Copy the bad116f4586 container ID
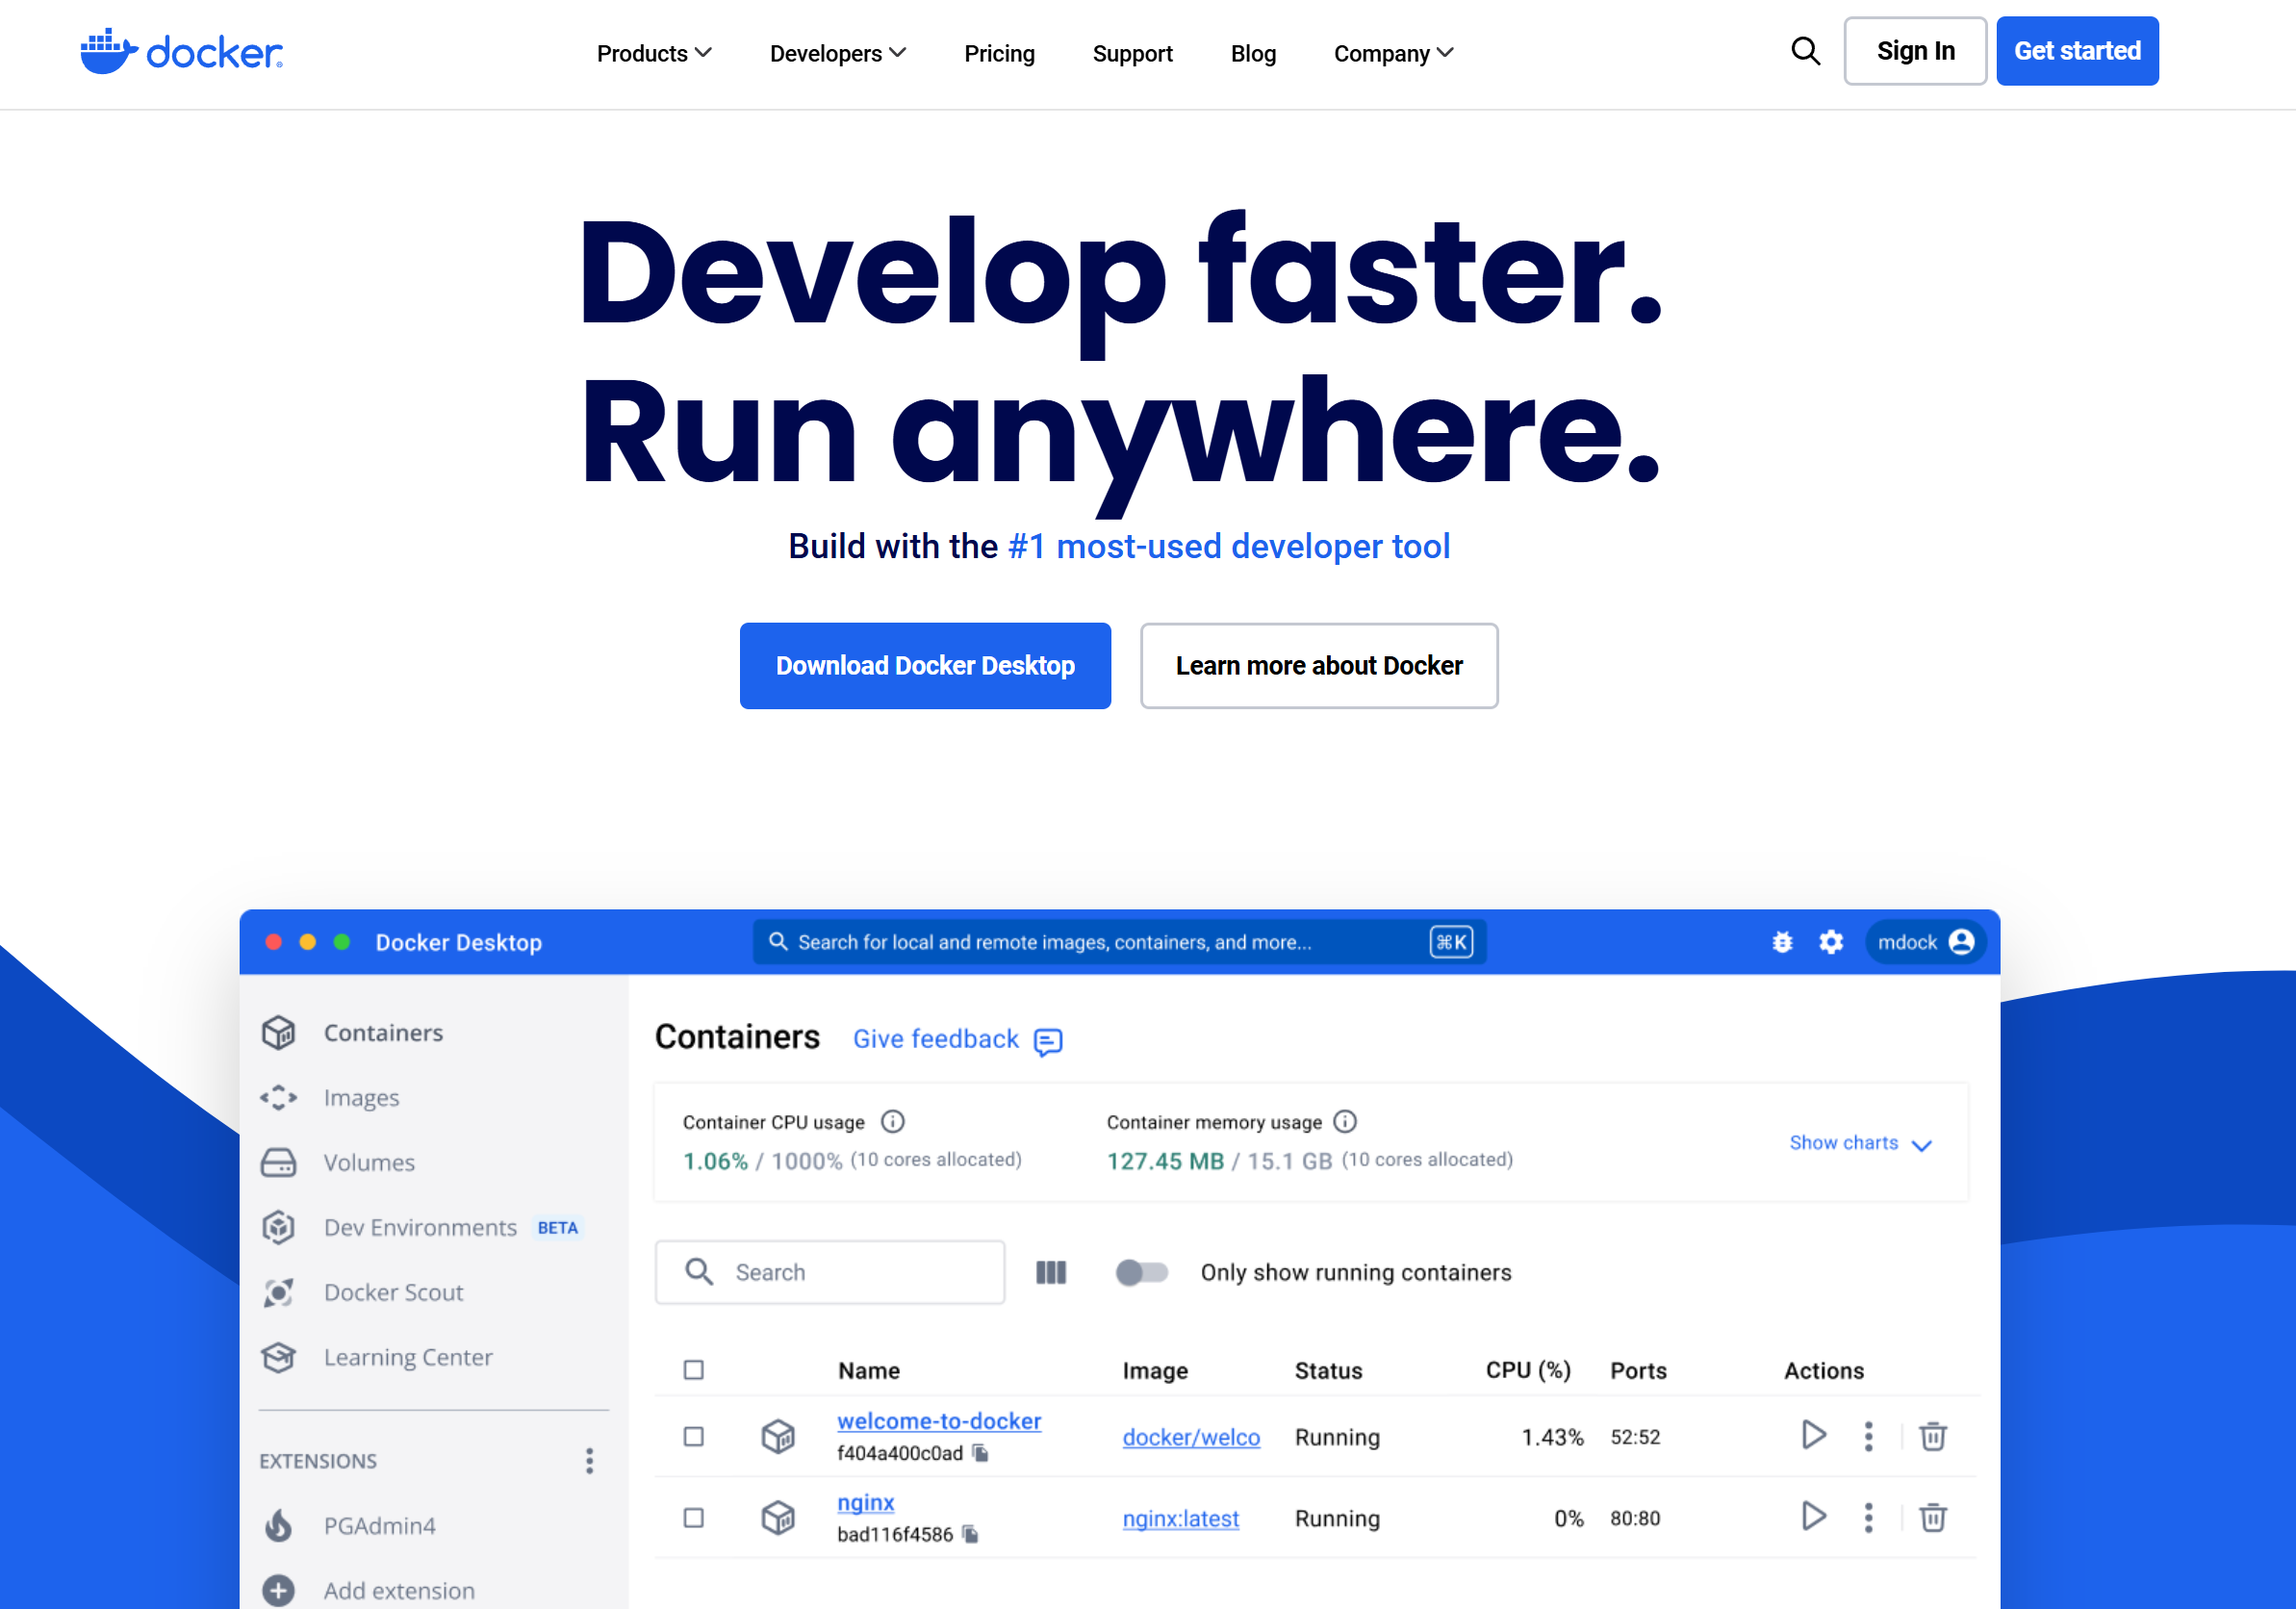 (x=970, y=1534)
